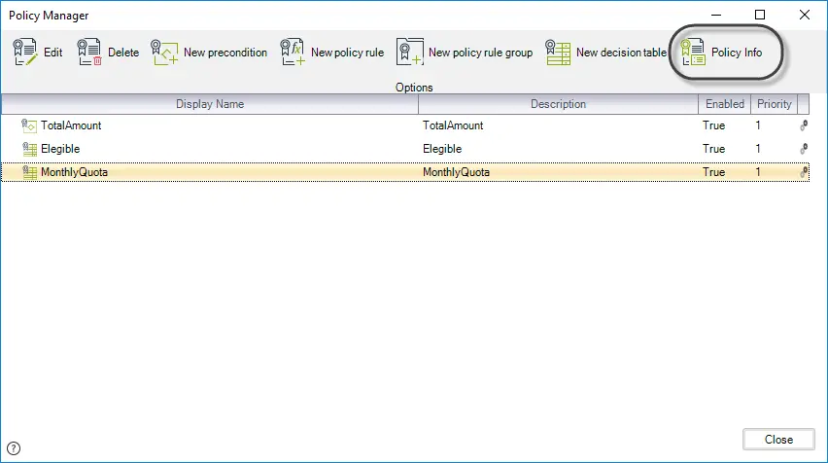This screenshot has height=463, width=828.
Task: Click the pin icon in TotalAmount row
Action: pos(804,125)
